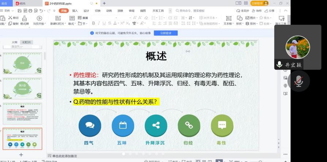Click the Save icon in quick access toolbar
This screenshot has width=327, height=162.
pos(20,11)
